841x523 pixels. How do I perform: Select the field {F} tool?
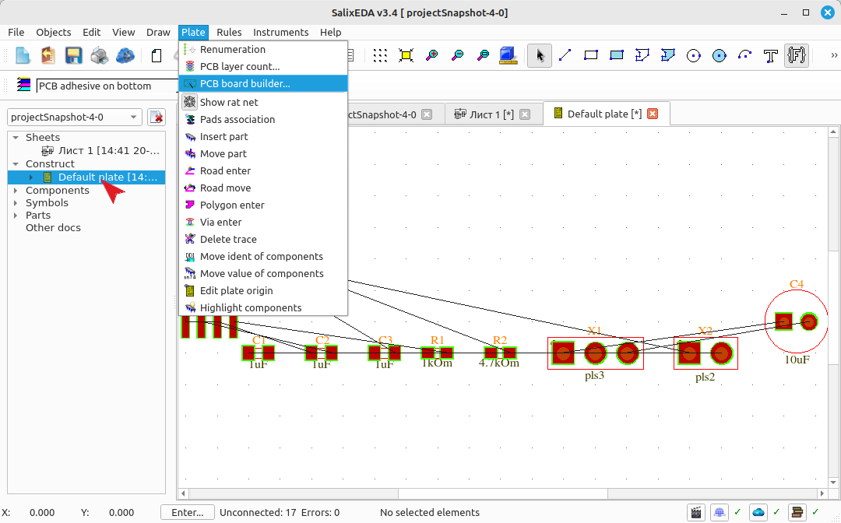click(x=797, y=55)
